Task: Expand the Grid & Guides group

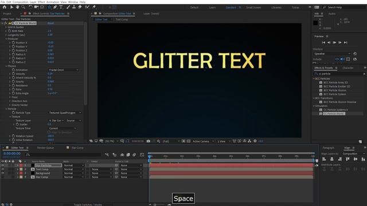Action: (x=6, y=27)
